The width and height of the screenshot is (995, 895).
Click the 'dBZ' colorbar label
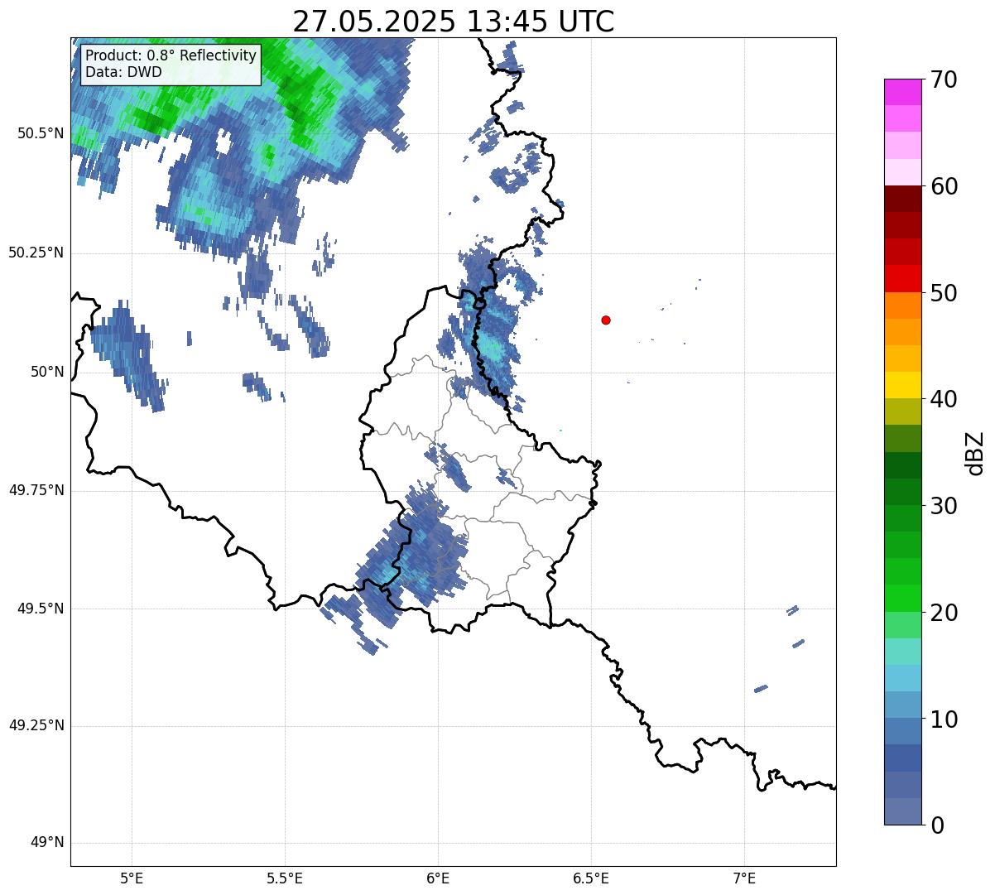tap(975, 453)
